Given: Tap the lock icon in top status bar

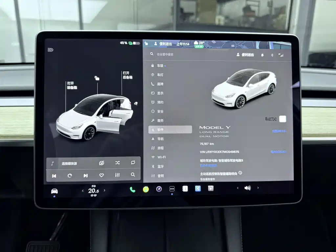Looking at the screenshot, I should tap(146, 43).
